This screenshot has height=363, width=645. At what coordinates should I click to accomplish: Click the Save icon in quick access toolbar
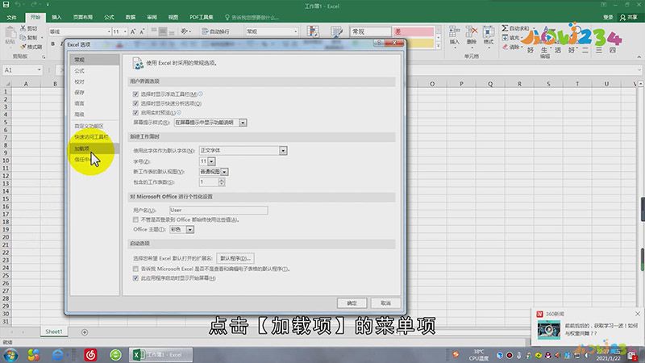[6, 5]
